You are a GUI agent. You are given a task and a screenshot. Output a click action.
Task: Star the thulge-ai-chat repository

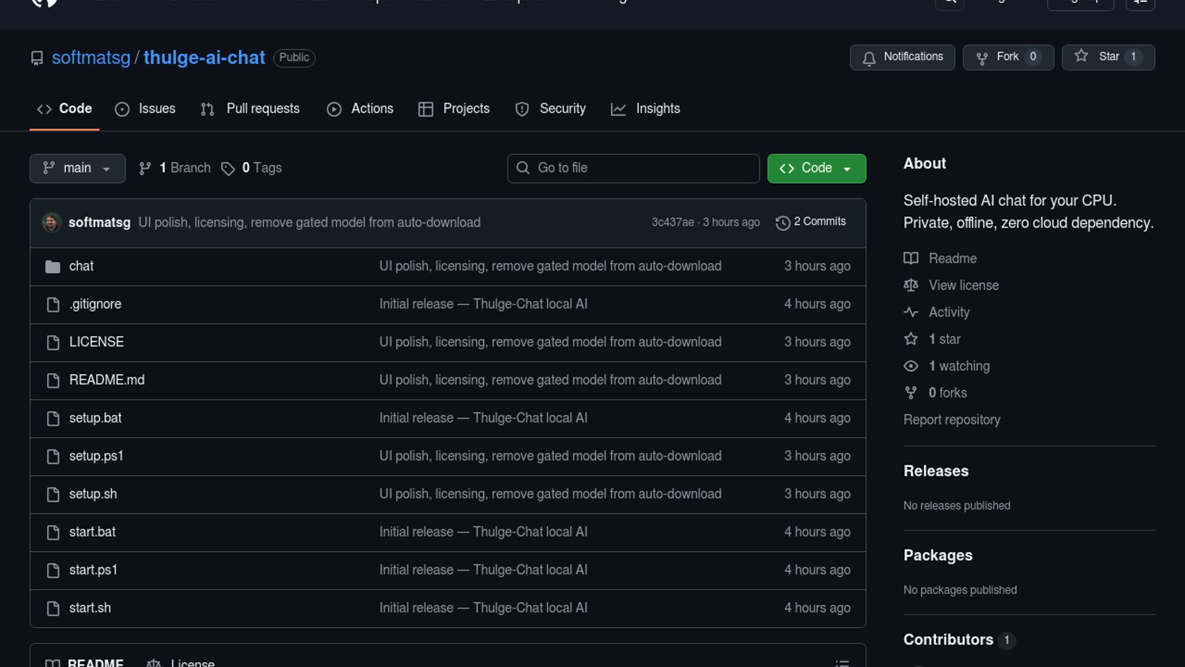tap(1108, 57)
